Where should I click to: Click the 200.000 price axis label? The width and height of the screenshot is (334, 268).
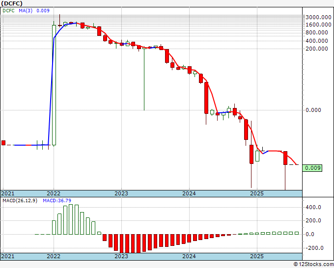(x=317, y=49)
